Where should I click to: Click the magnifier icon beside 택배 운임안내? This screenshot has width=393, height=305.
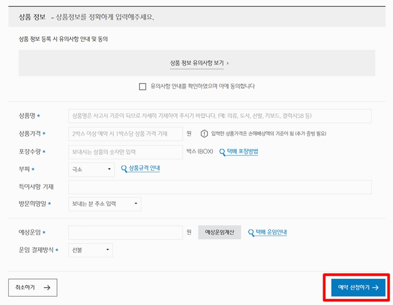[251, 233]
